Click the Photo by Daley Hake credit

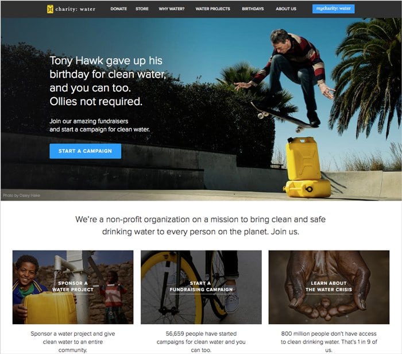[x=22, y=195]
